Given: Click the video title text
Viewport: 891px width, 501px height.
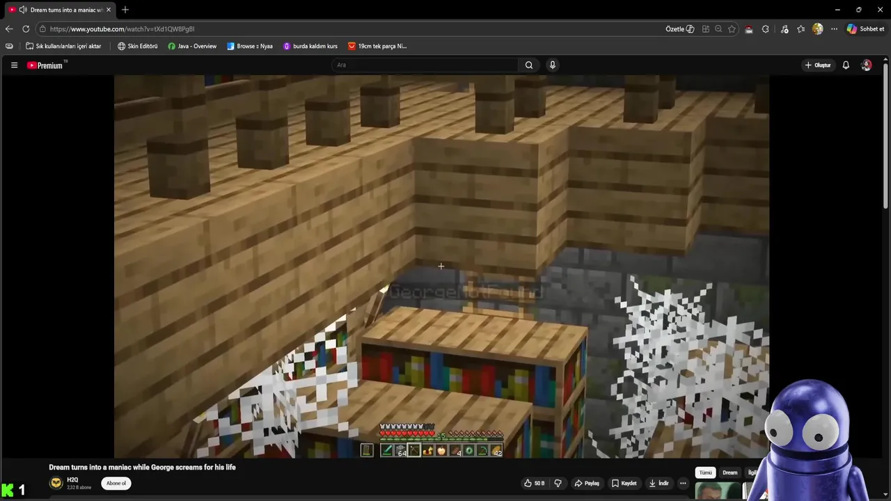Looking at the screenshot, I should 142,468.
